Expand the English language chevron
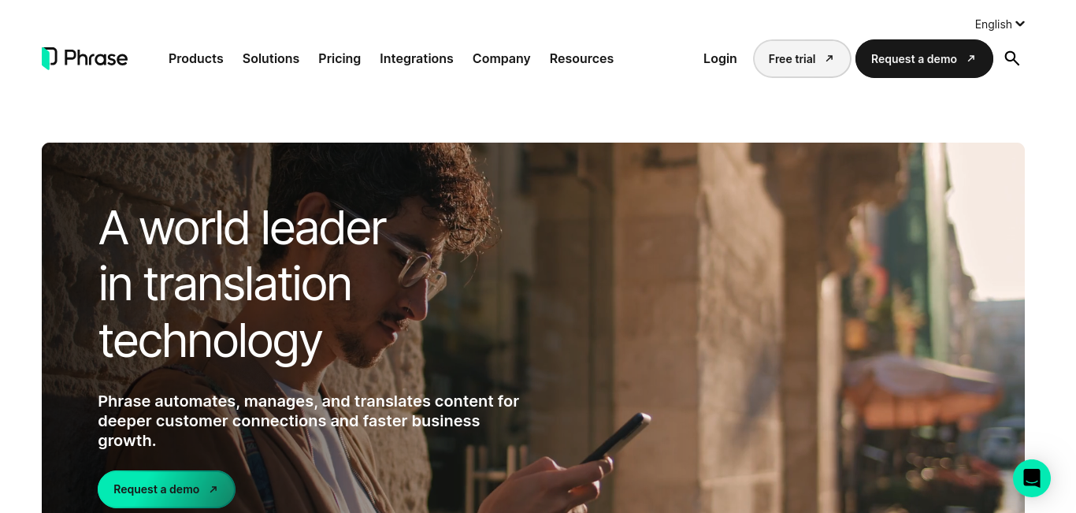 pyautogui.click(x=1020, y=24)
